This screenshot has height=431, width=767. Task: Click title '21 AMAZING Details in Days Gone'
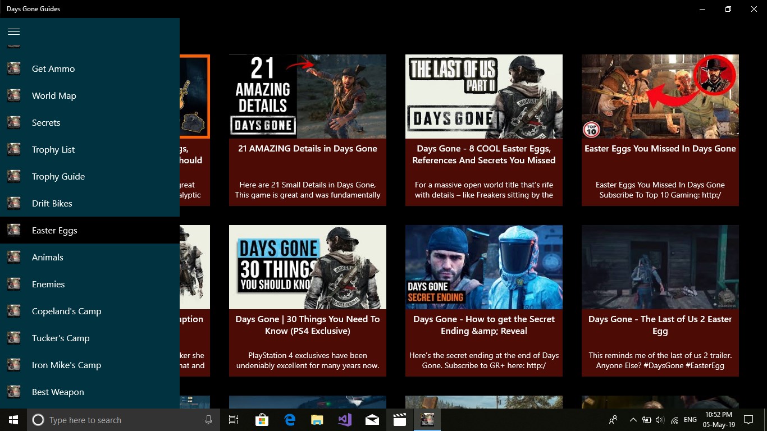308,149
